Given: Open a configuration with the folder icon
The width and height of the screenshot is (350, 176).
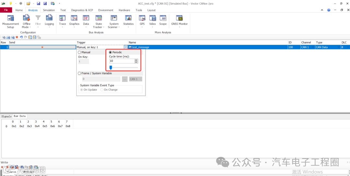Looking at the screenshot, I should pyautogui.click(x=28, y=3).
